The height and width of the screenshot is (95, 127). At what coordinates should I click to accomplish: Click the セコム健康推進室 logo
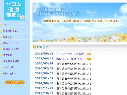pyautogui.click(x=14, y=10)
